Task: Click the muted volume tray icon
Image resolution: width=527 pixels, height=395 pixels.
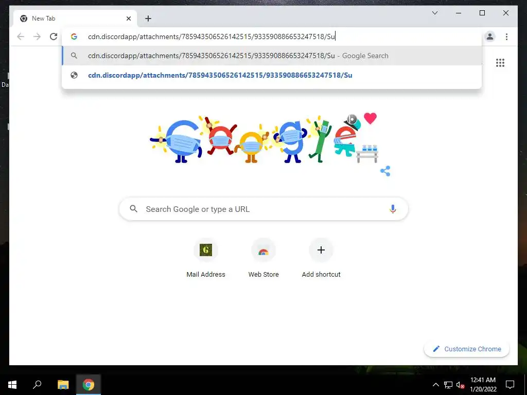Action: pyautogui.click(x=460, y=385)
